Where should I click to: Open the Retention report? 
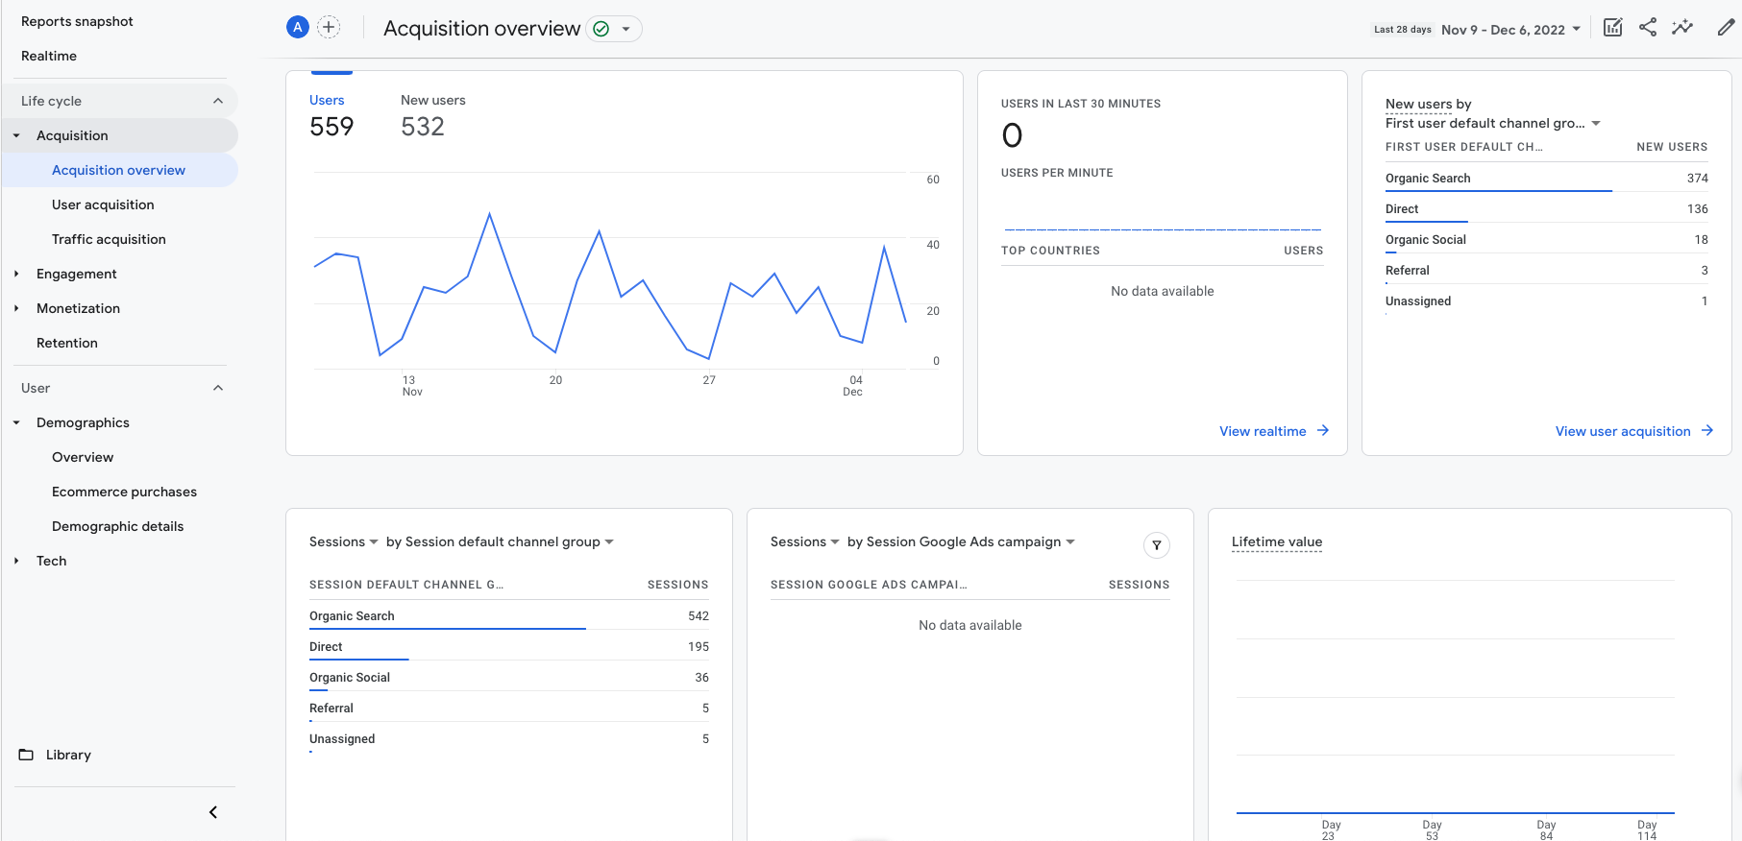67,343
